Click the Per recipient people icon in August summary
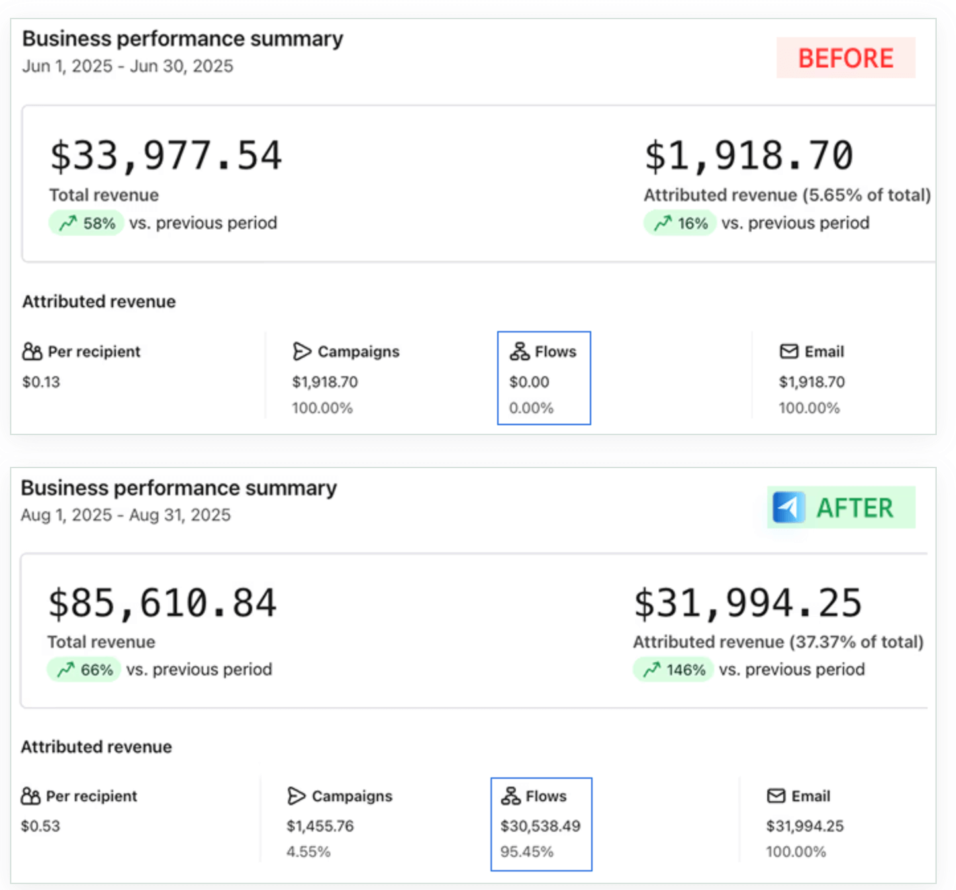Viewport: 956px width, 890px height. click(30, 796)
